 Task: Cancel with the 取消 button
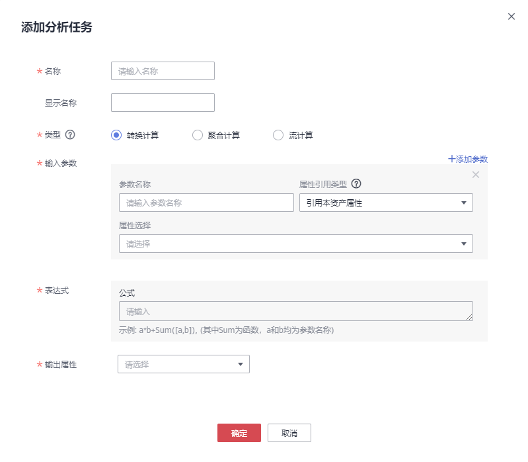(289, 433)
